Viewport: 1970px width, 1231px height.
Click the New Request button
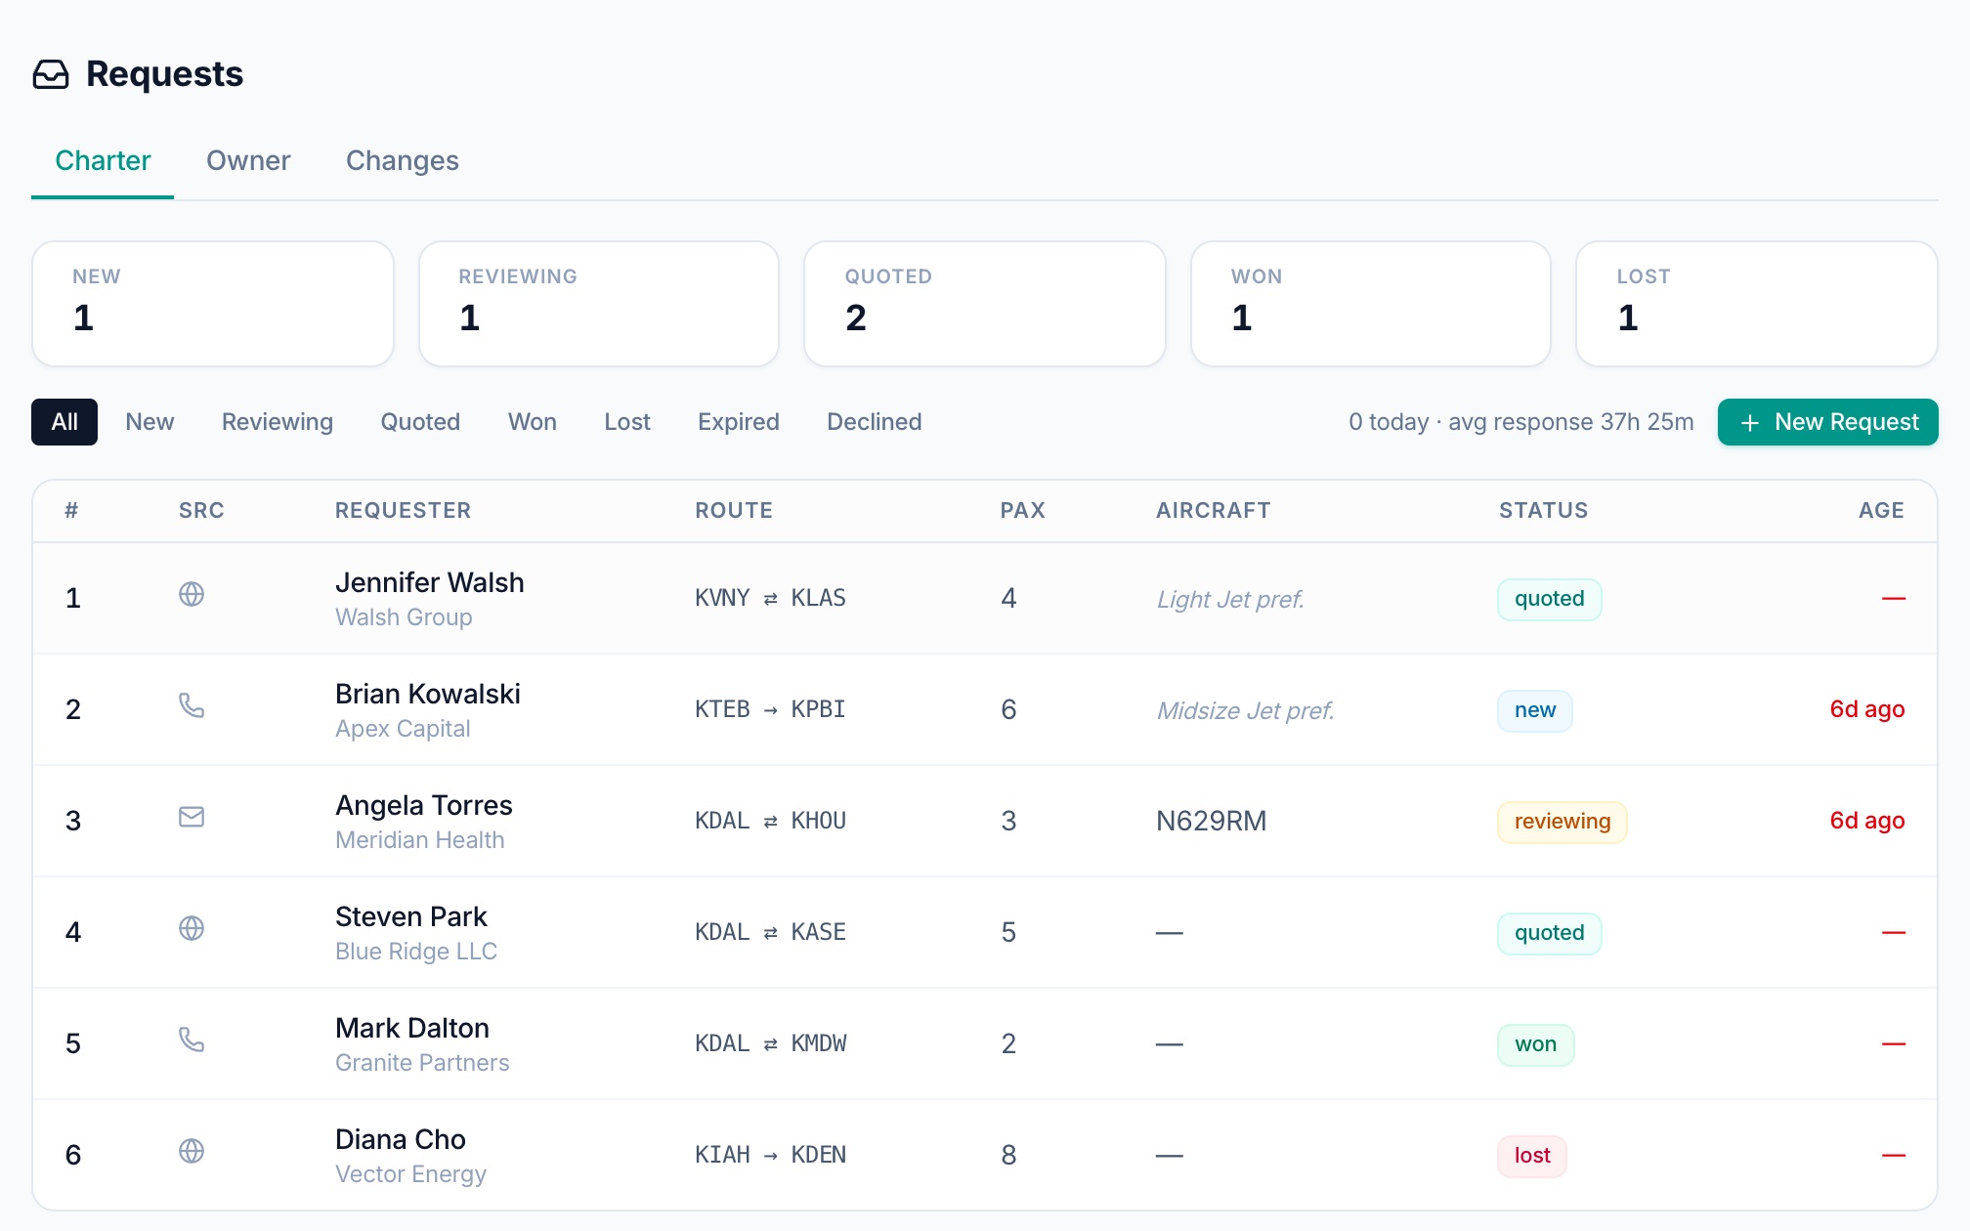(1827, 422)
